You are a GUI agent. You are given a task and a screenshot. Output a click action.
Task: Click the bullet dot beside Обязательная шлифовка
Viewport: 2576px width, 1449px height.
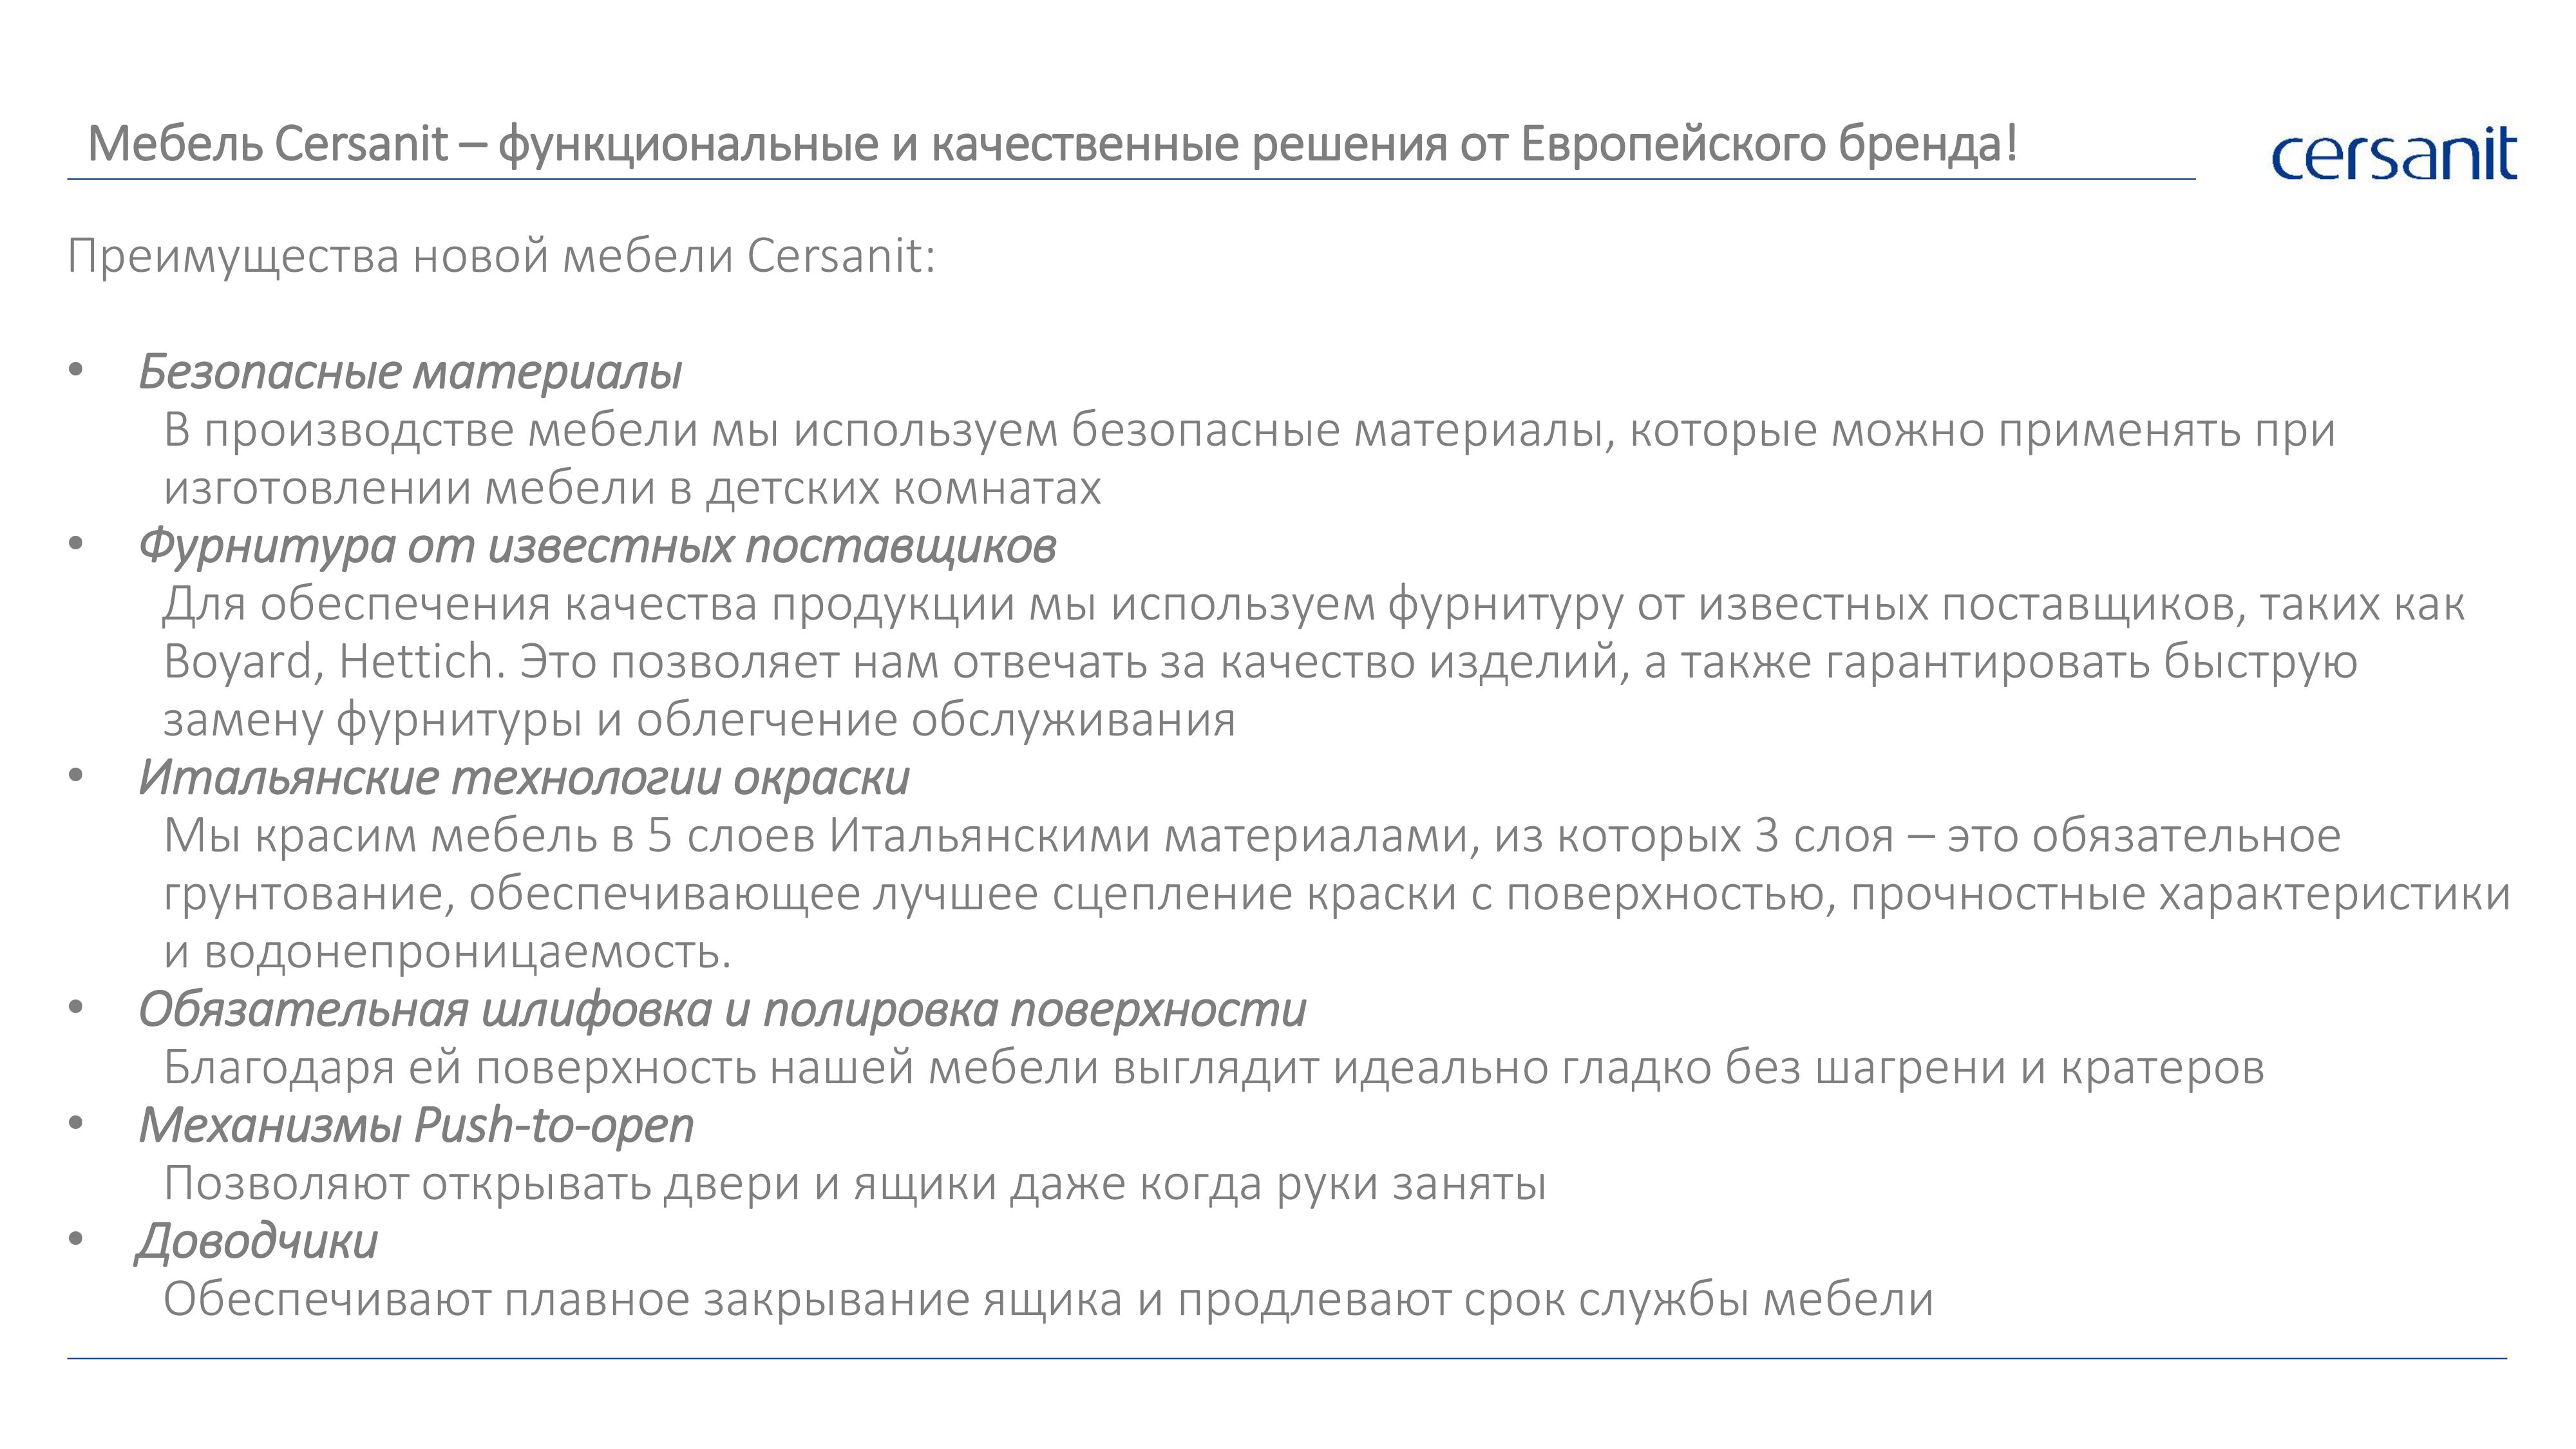click(75, 1009)
